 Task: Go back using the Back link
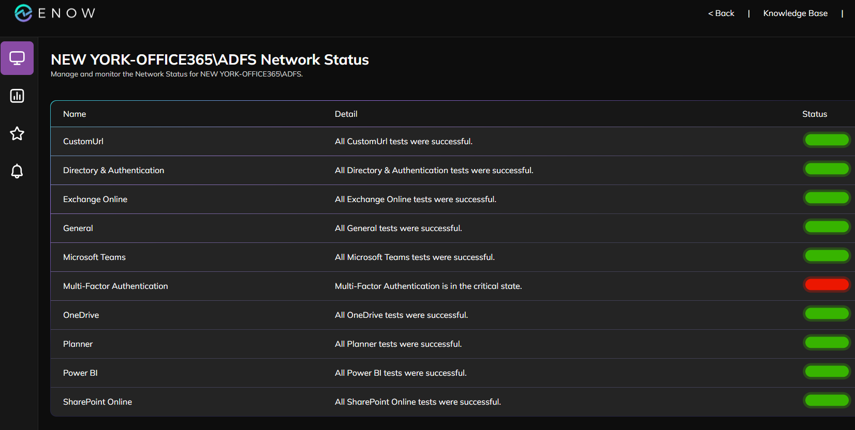[721, 13]
